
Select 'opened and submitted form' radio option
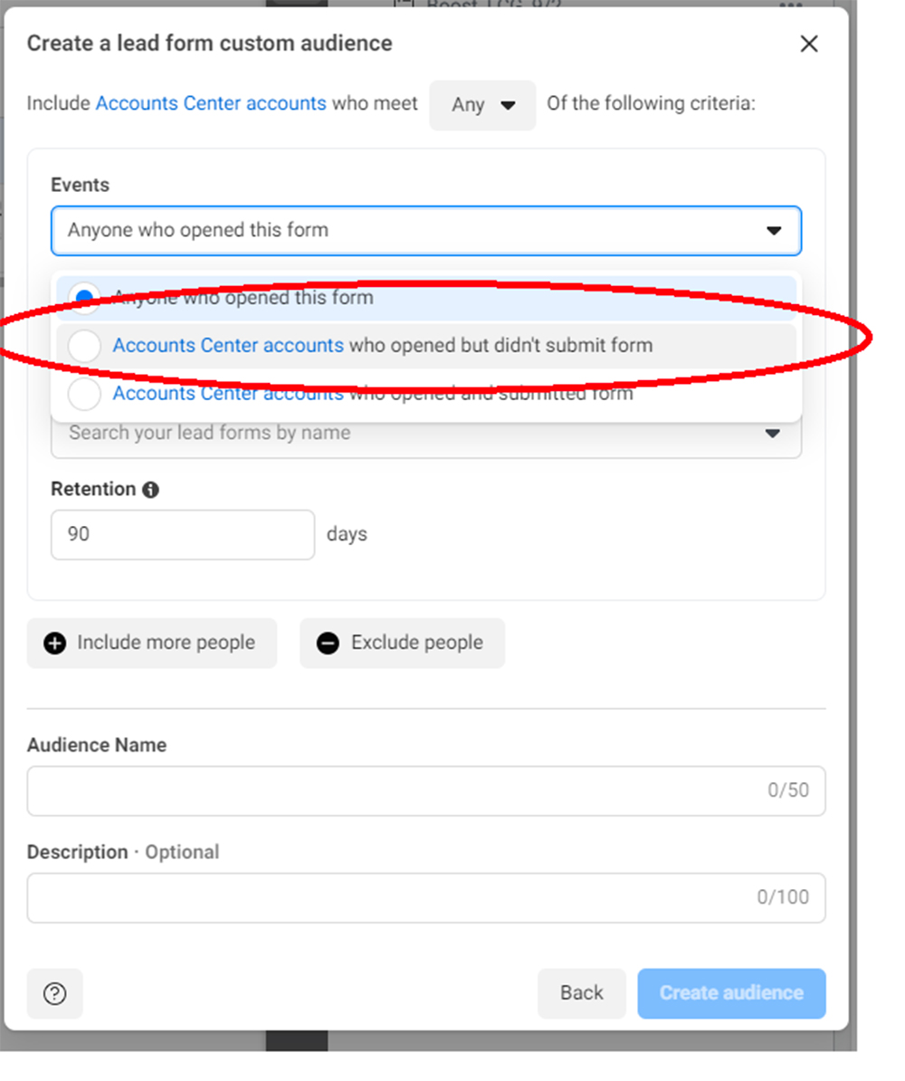click(84, 395)
